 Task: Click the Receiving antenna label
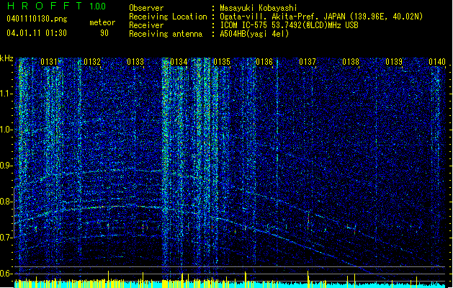(166, 34)
